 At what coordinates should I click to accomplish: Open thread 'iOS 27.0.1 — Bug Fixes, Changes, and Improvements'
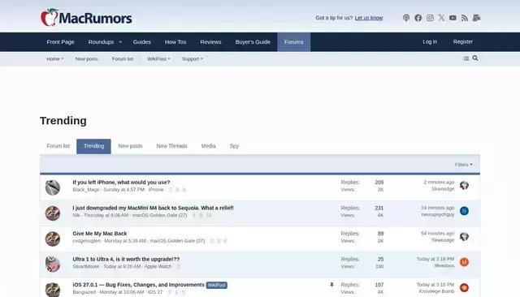point(139,285)
